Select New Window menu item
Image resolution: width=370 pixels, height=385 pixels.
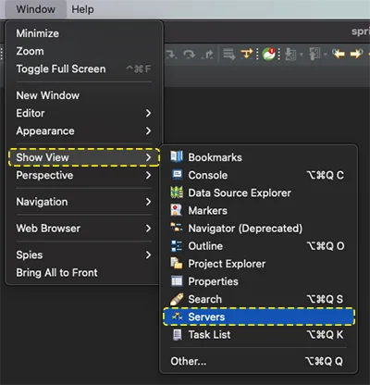[x=83, y=95]
